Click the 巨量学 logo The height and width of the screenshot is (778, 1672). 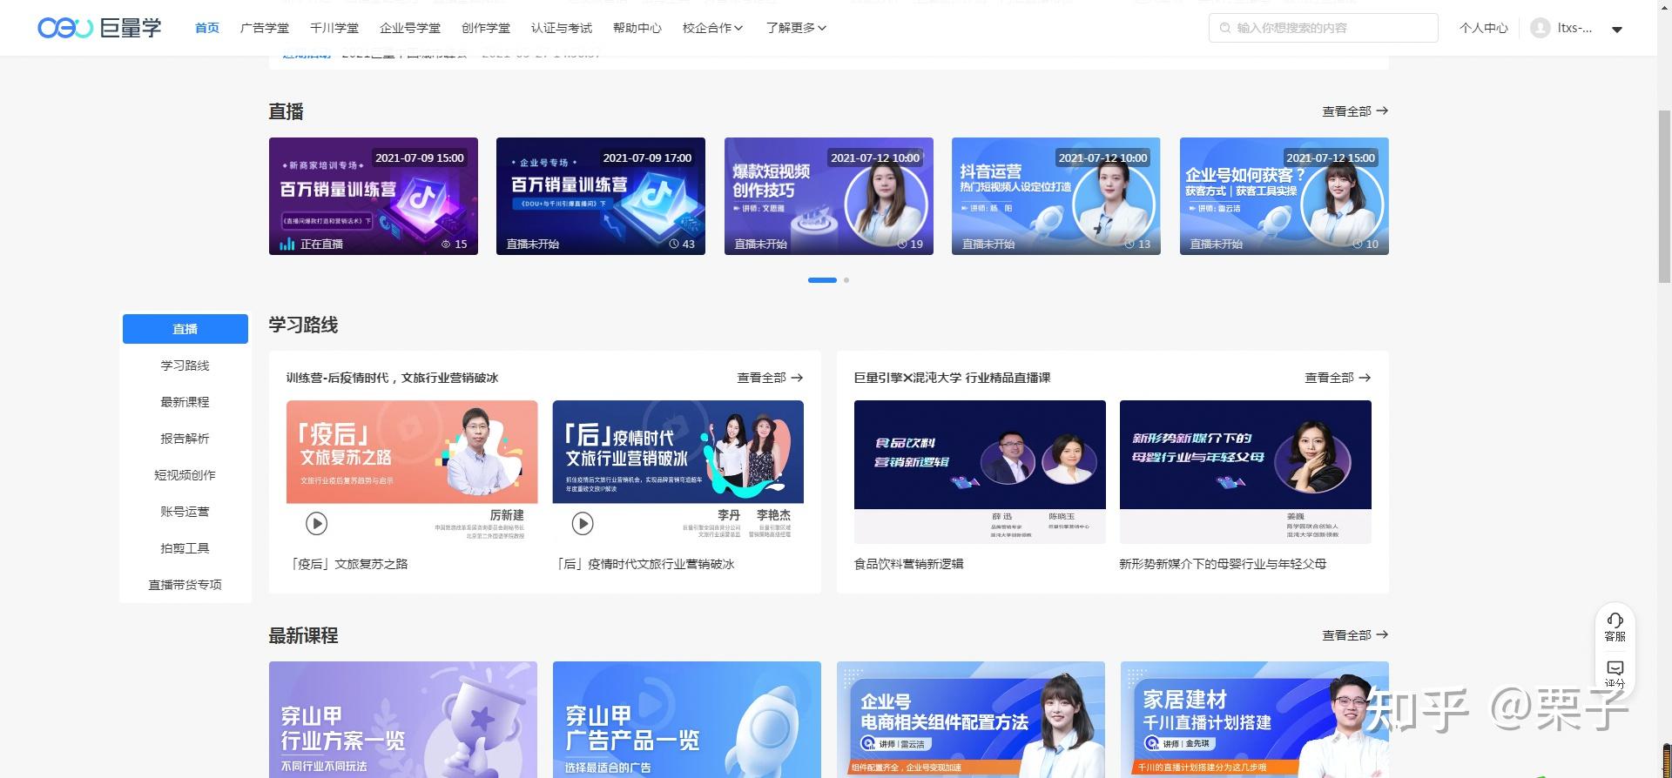[x=99, y=28]
